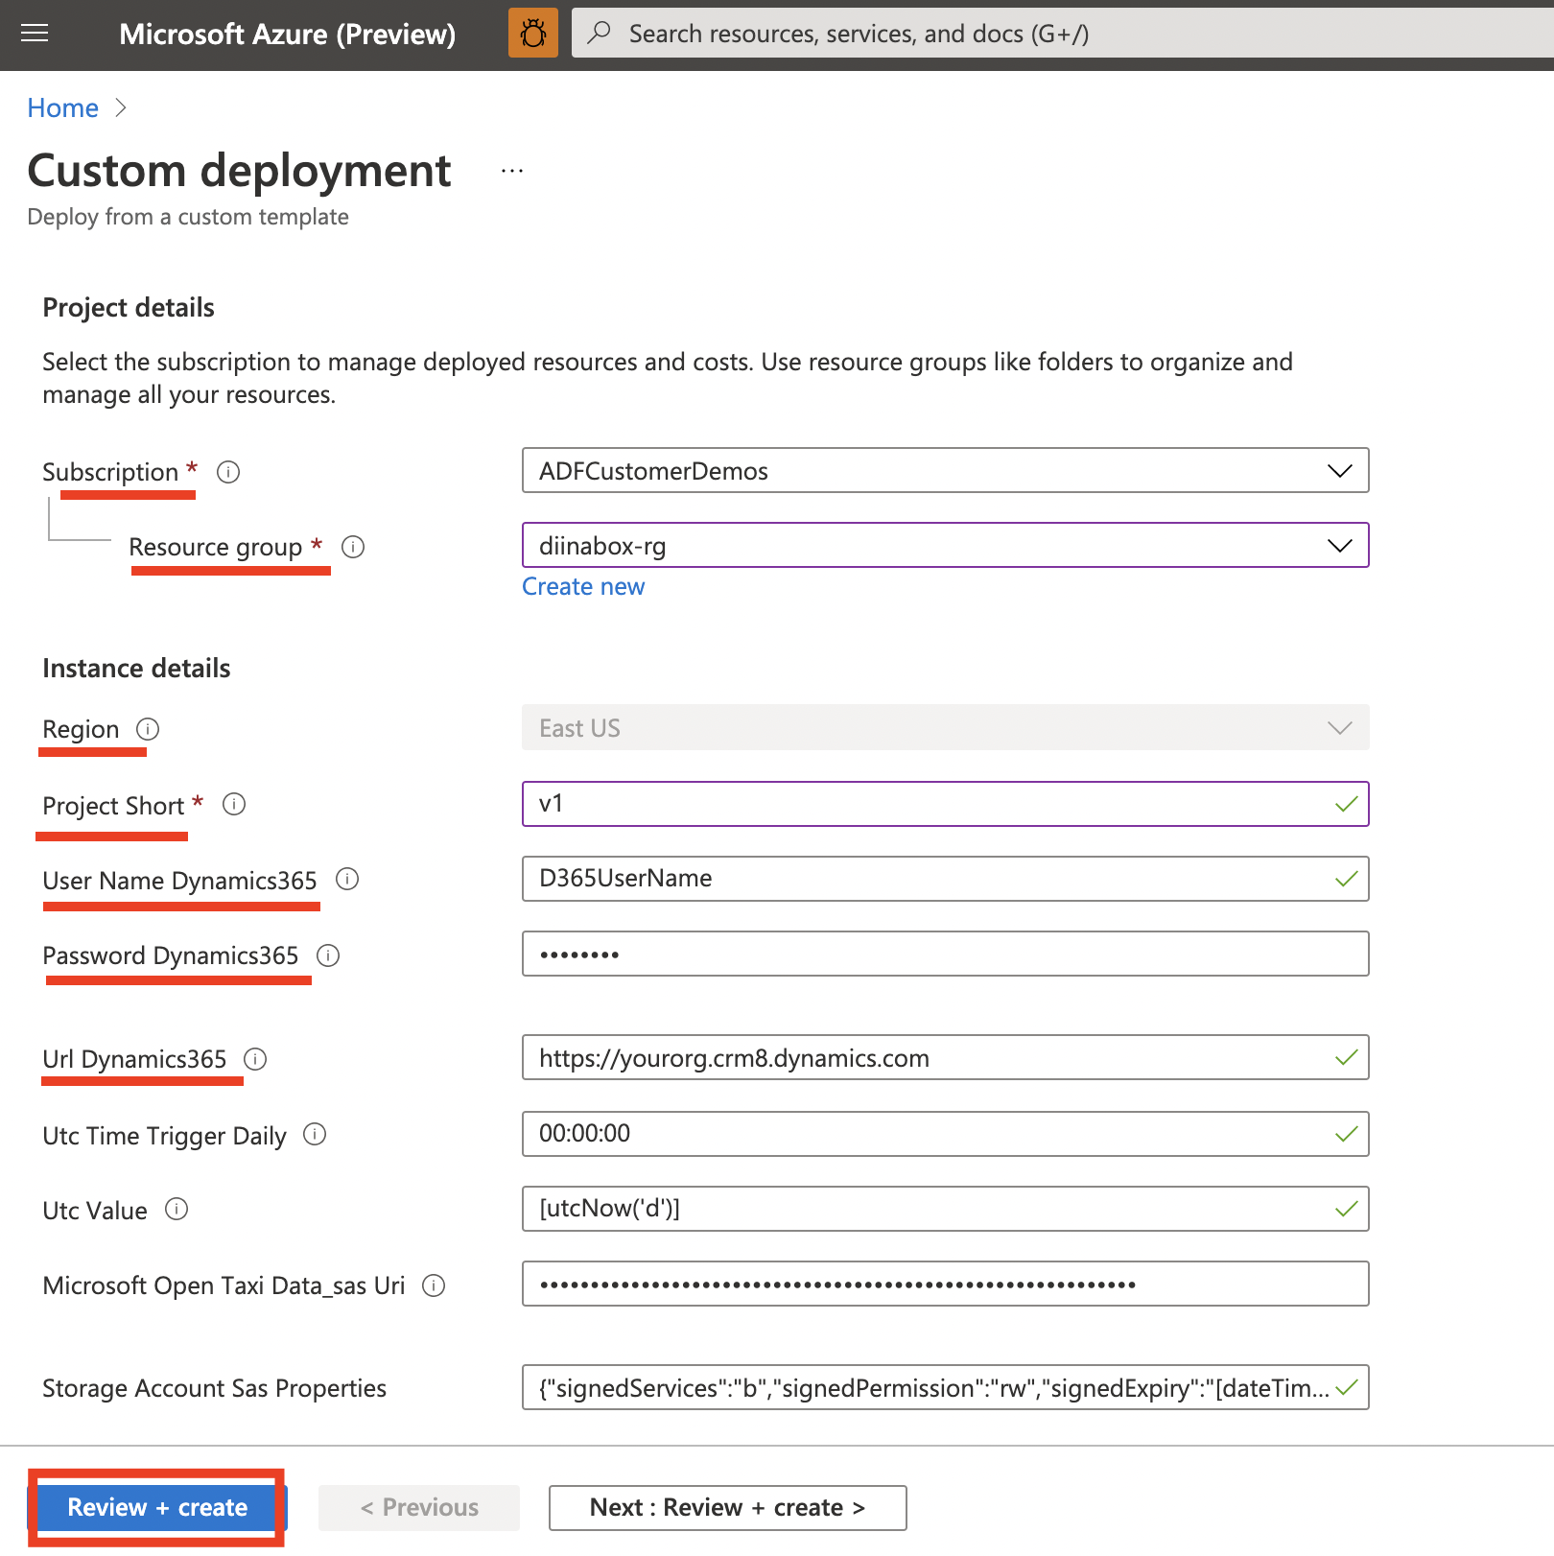
Task: Open the Region dropdown East US
Action: [945, 727]
